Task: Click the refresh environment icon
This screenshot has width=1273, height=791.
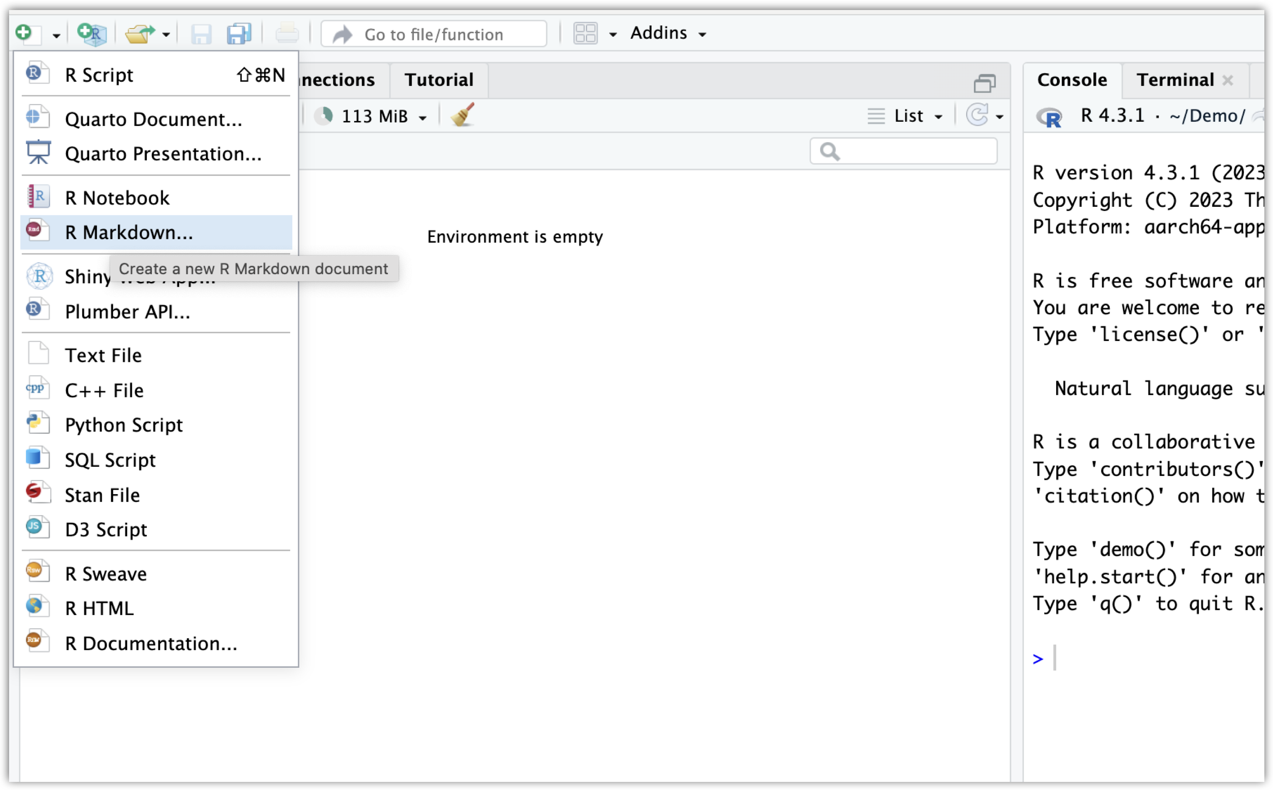Action: coord(977,115)
